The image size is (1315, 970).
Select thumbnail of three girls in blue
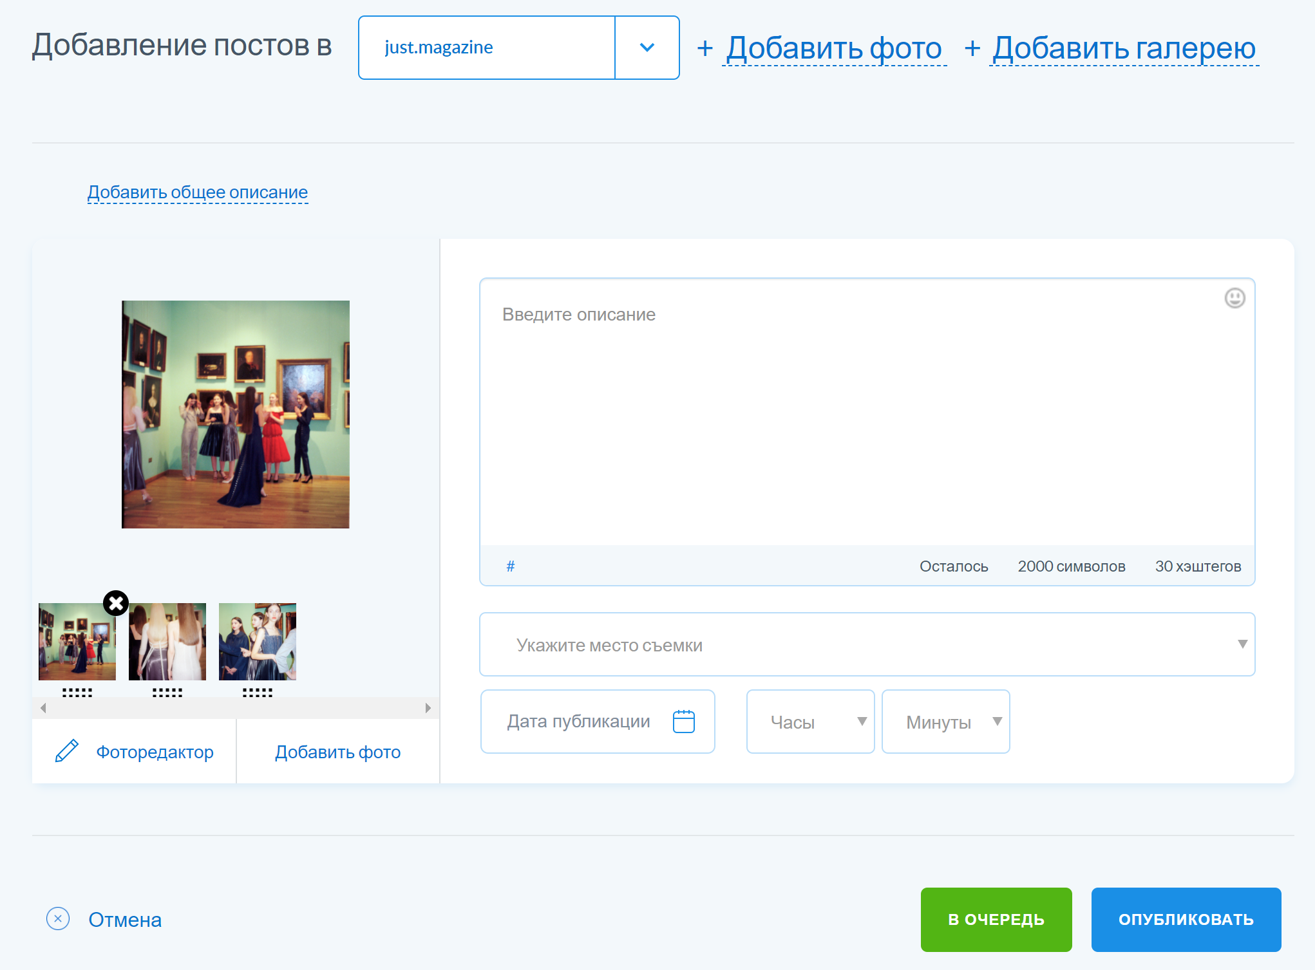[258, 642]
